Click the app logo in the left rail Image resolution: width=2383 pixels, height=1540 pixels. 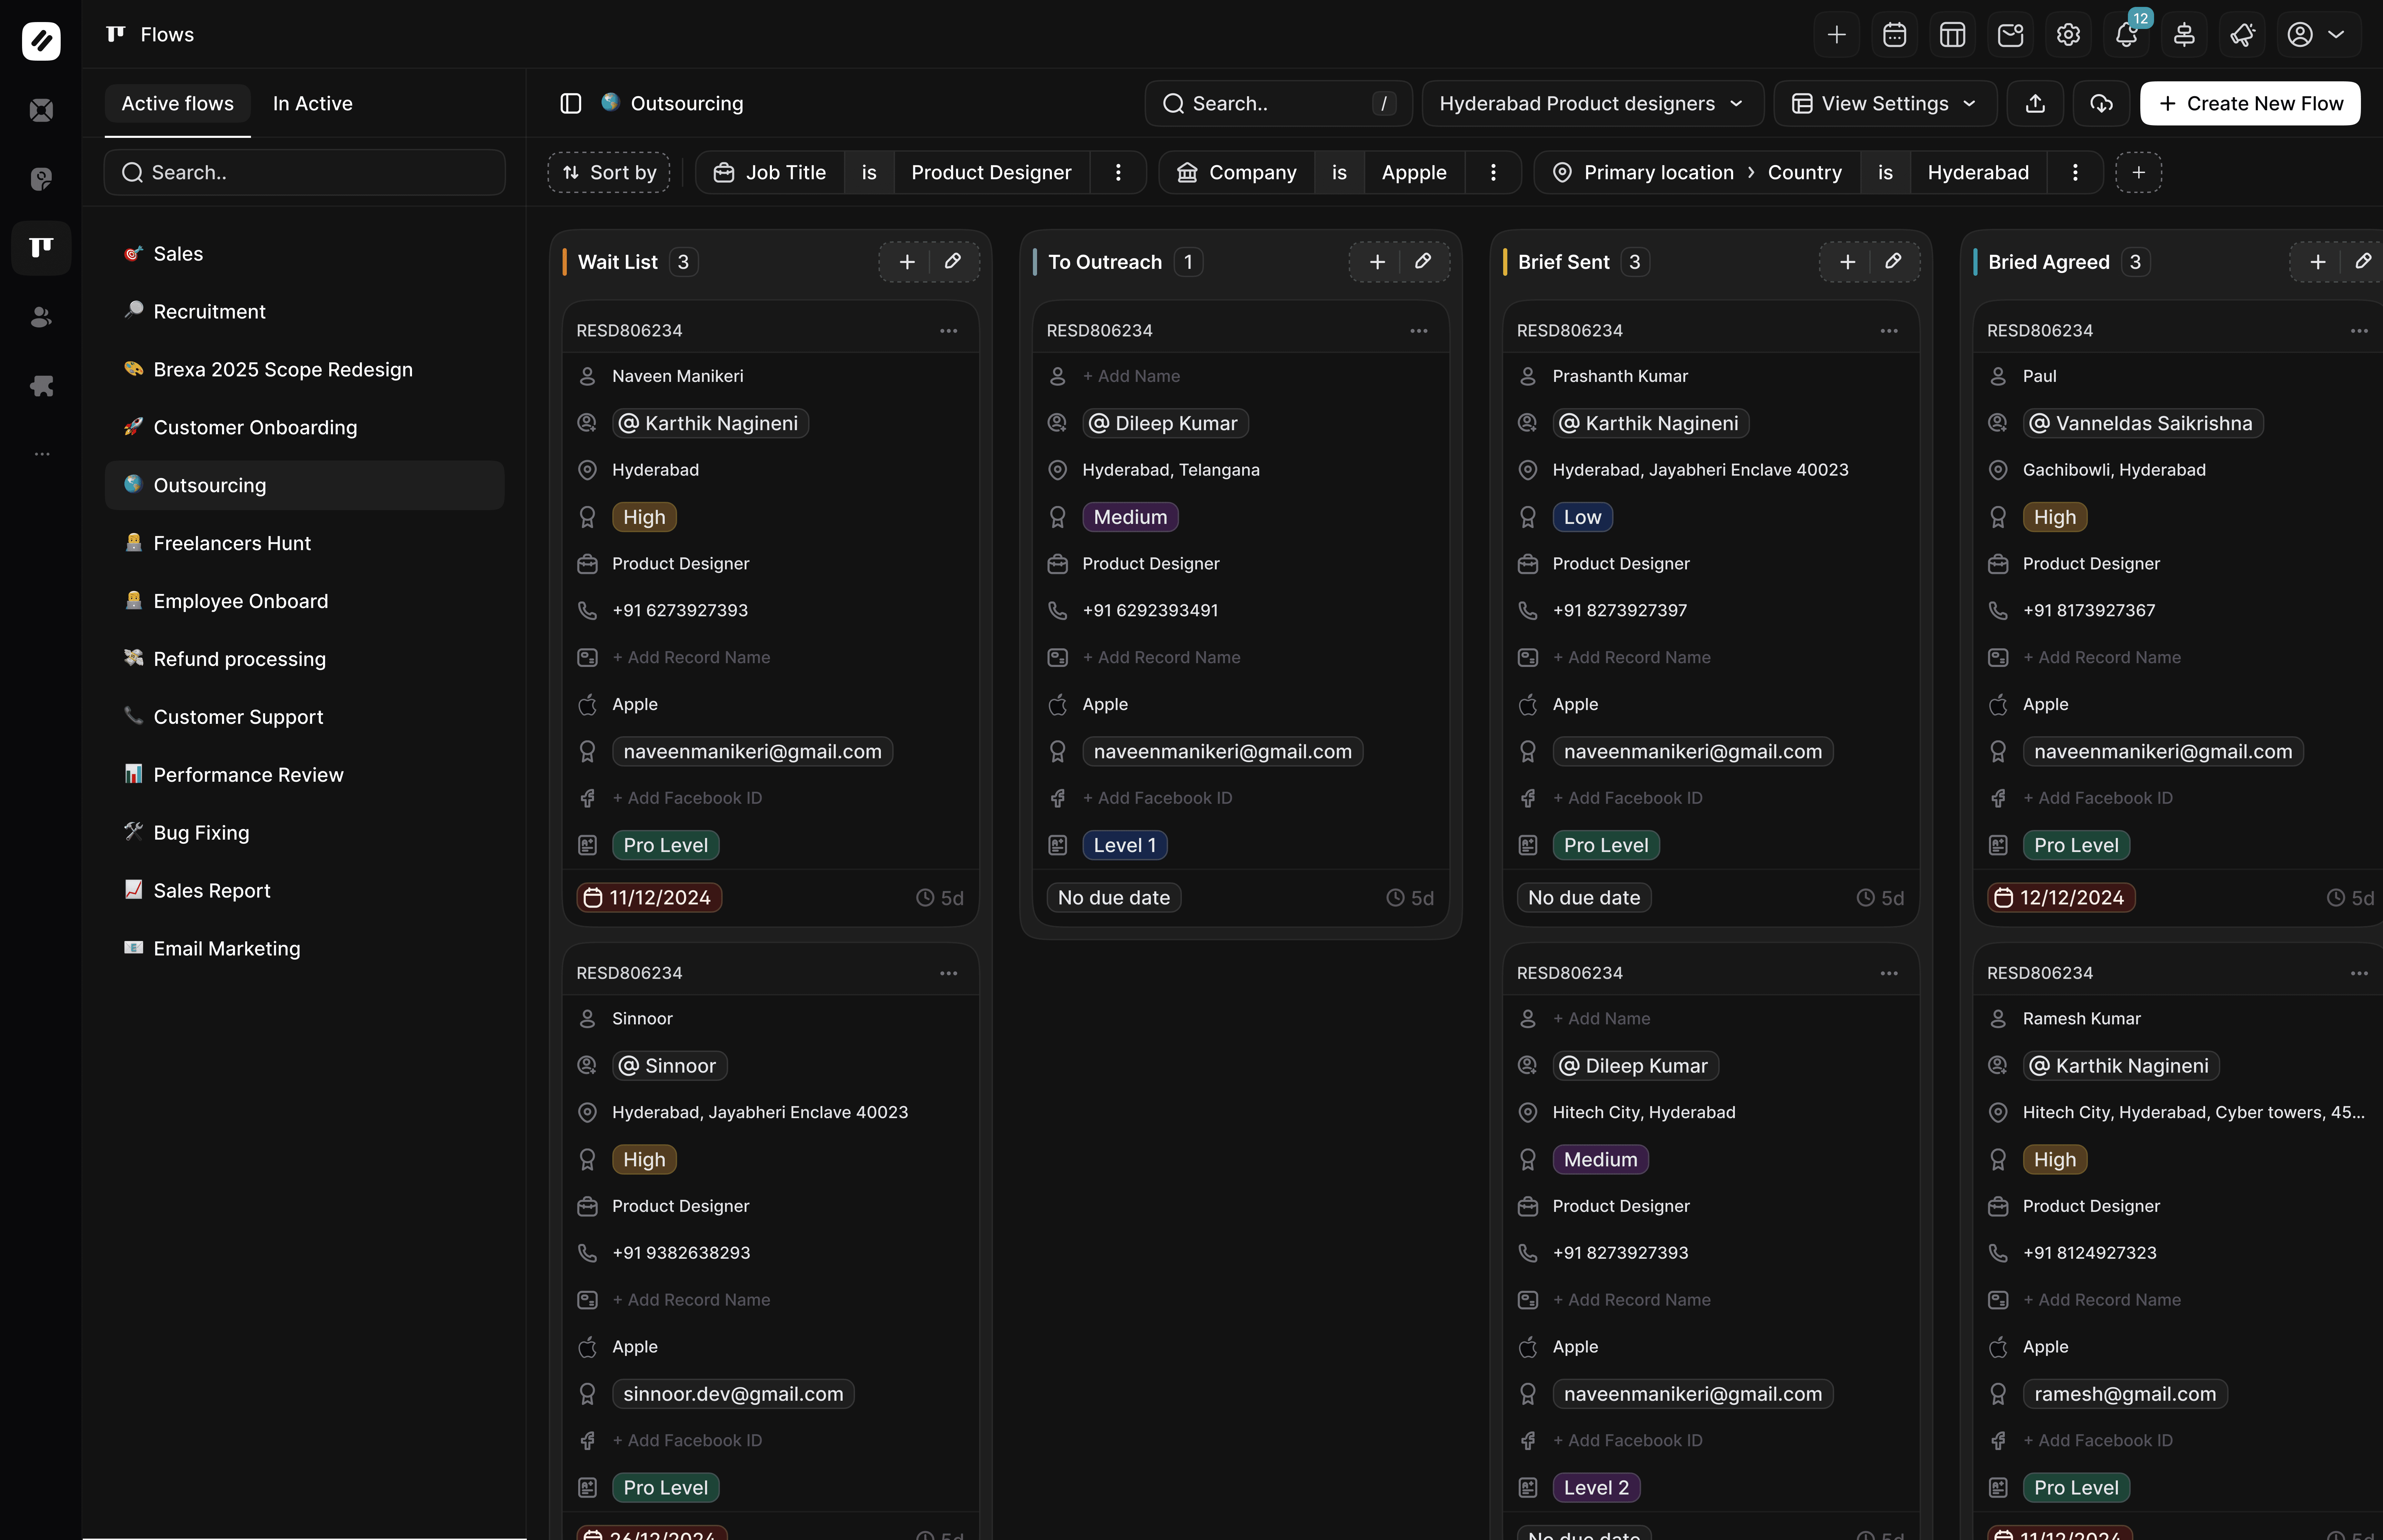(41, 41)
